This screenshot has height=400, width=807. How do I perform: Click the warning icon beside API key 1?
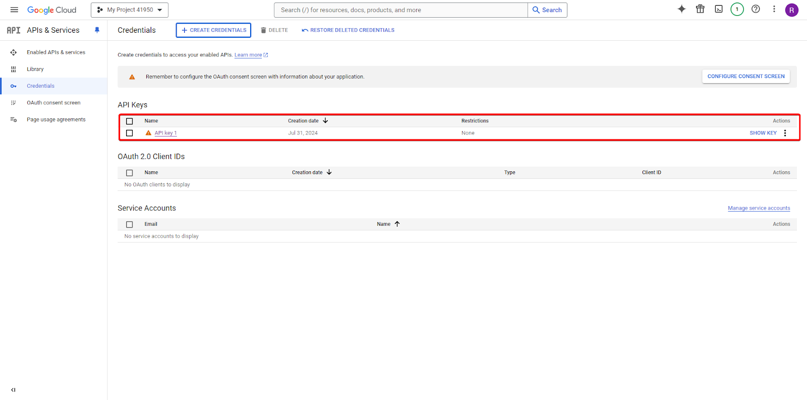pos(148,133)
